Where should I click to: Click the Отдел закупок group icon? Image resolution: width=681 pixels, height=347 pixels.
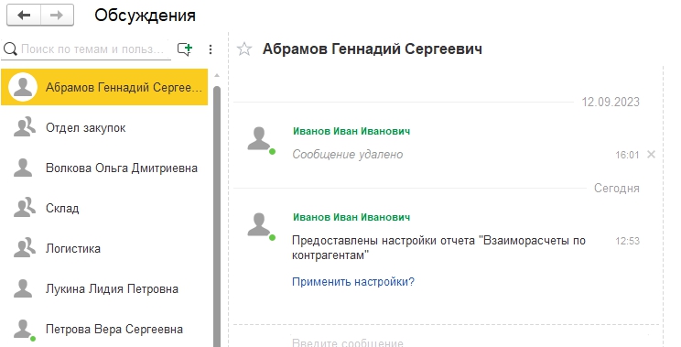tap(24, 127)
